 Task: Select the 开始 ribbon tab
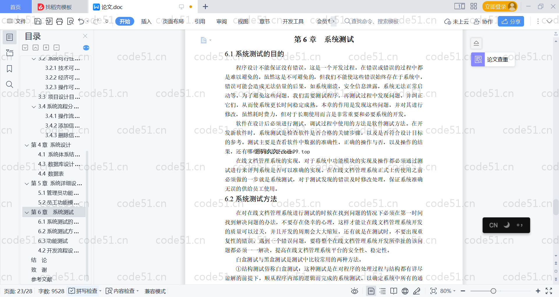coord(125,21)
